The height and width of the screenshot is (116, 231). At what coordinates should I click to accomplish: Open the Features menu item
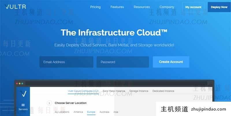pos(117,7)
